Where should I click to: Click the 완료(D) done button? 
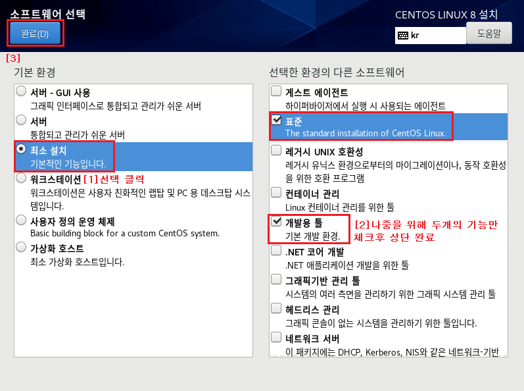[x=35, y=33]
